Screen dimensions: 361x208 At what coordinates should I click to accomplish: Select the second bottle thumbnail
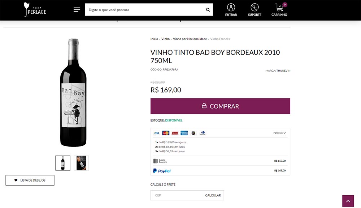tap(81, 163)
